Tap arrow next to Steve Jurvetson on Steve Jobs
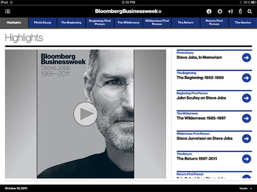Screen dimensions: 257x192 (x=247, y=139)
